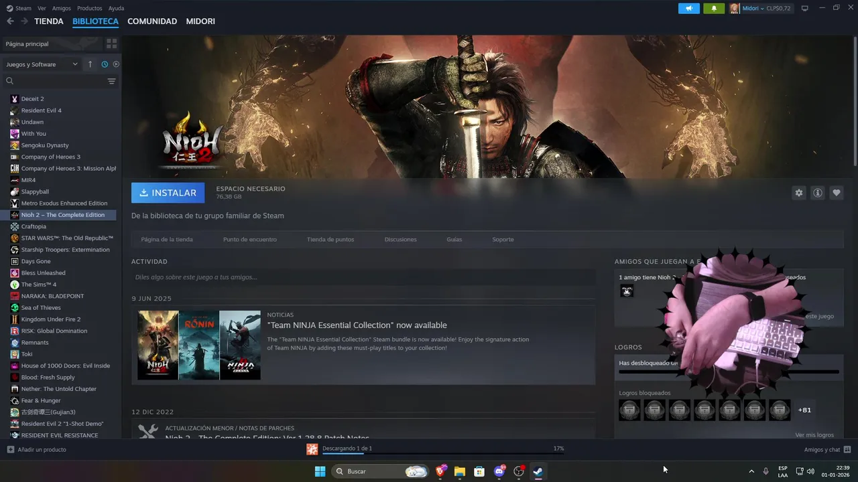This screenshot has height=482, width=858.
Task: Open the Big Picture mode monitor icon
Action: click(x=805, y=8)
